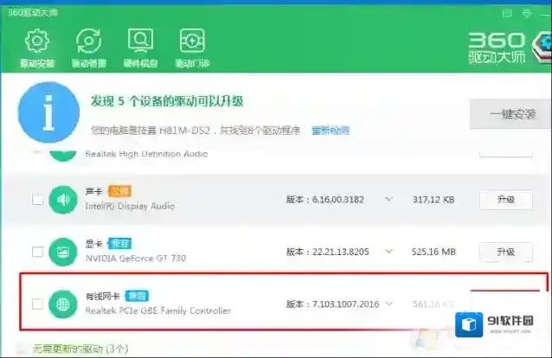Open the 驱动安装 (driver install) tab icon

click(x=35, y=42)
